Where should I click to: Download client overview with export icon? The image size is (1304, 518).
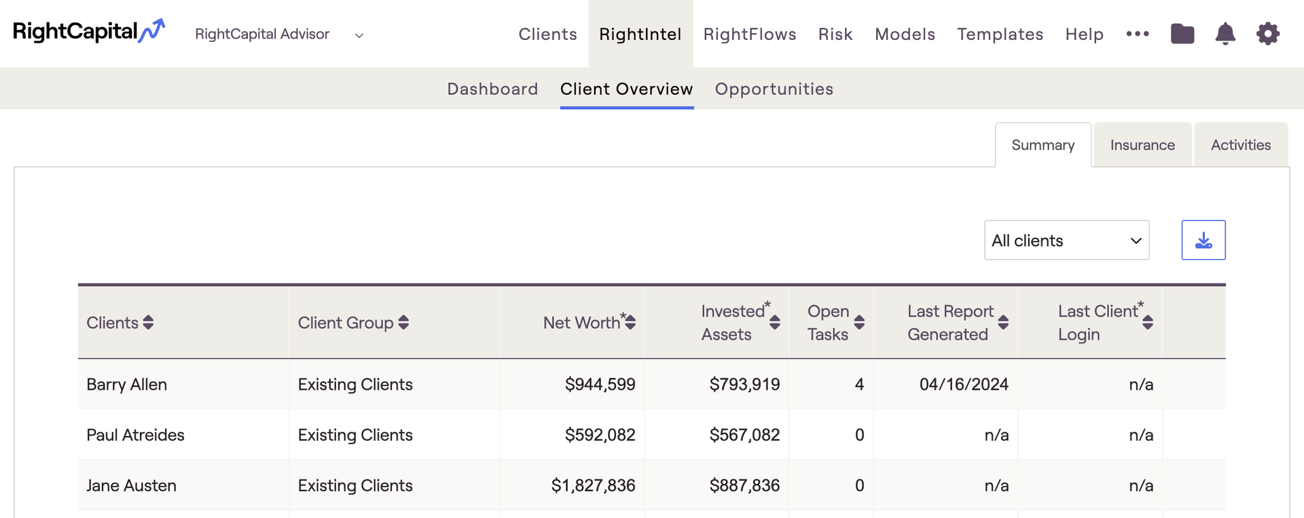point(1203,240)
